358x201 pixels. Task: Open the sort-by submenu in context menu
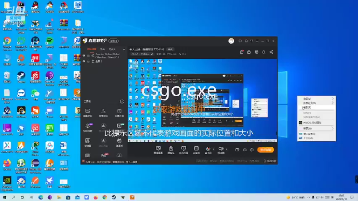pyautogui.click(x=316, y=103)
